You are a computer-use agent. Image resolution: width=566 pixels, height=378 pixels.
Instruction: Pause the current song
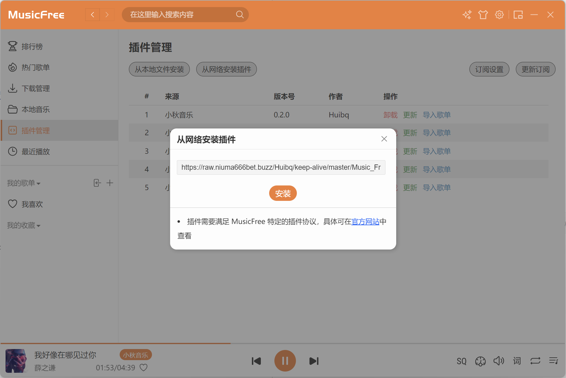(x=285, y=361)
